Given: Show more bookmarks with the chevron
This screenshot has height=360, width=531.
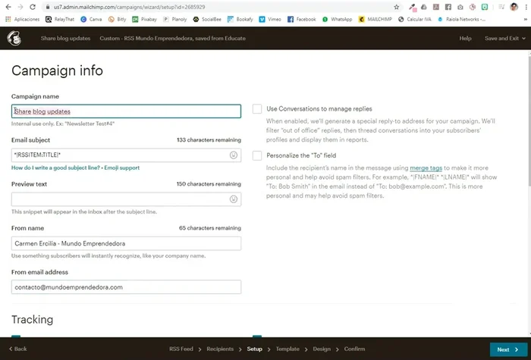Looking at the screenshot, I should (526, 19).
